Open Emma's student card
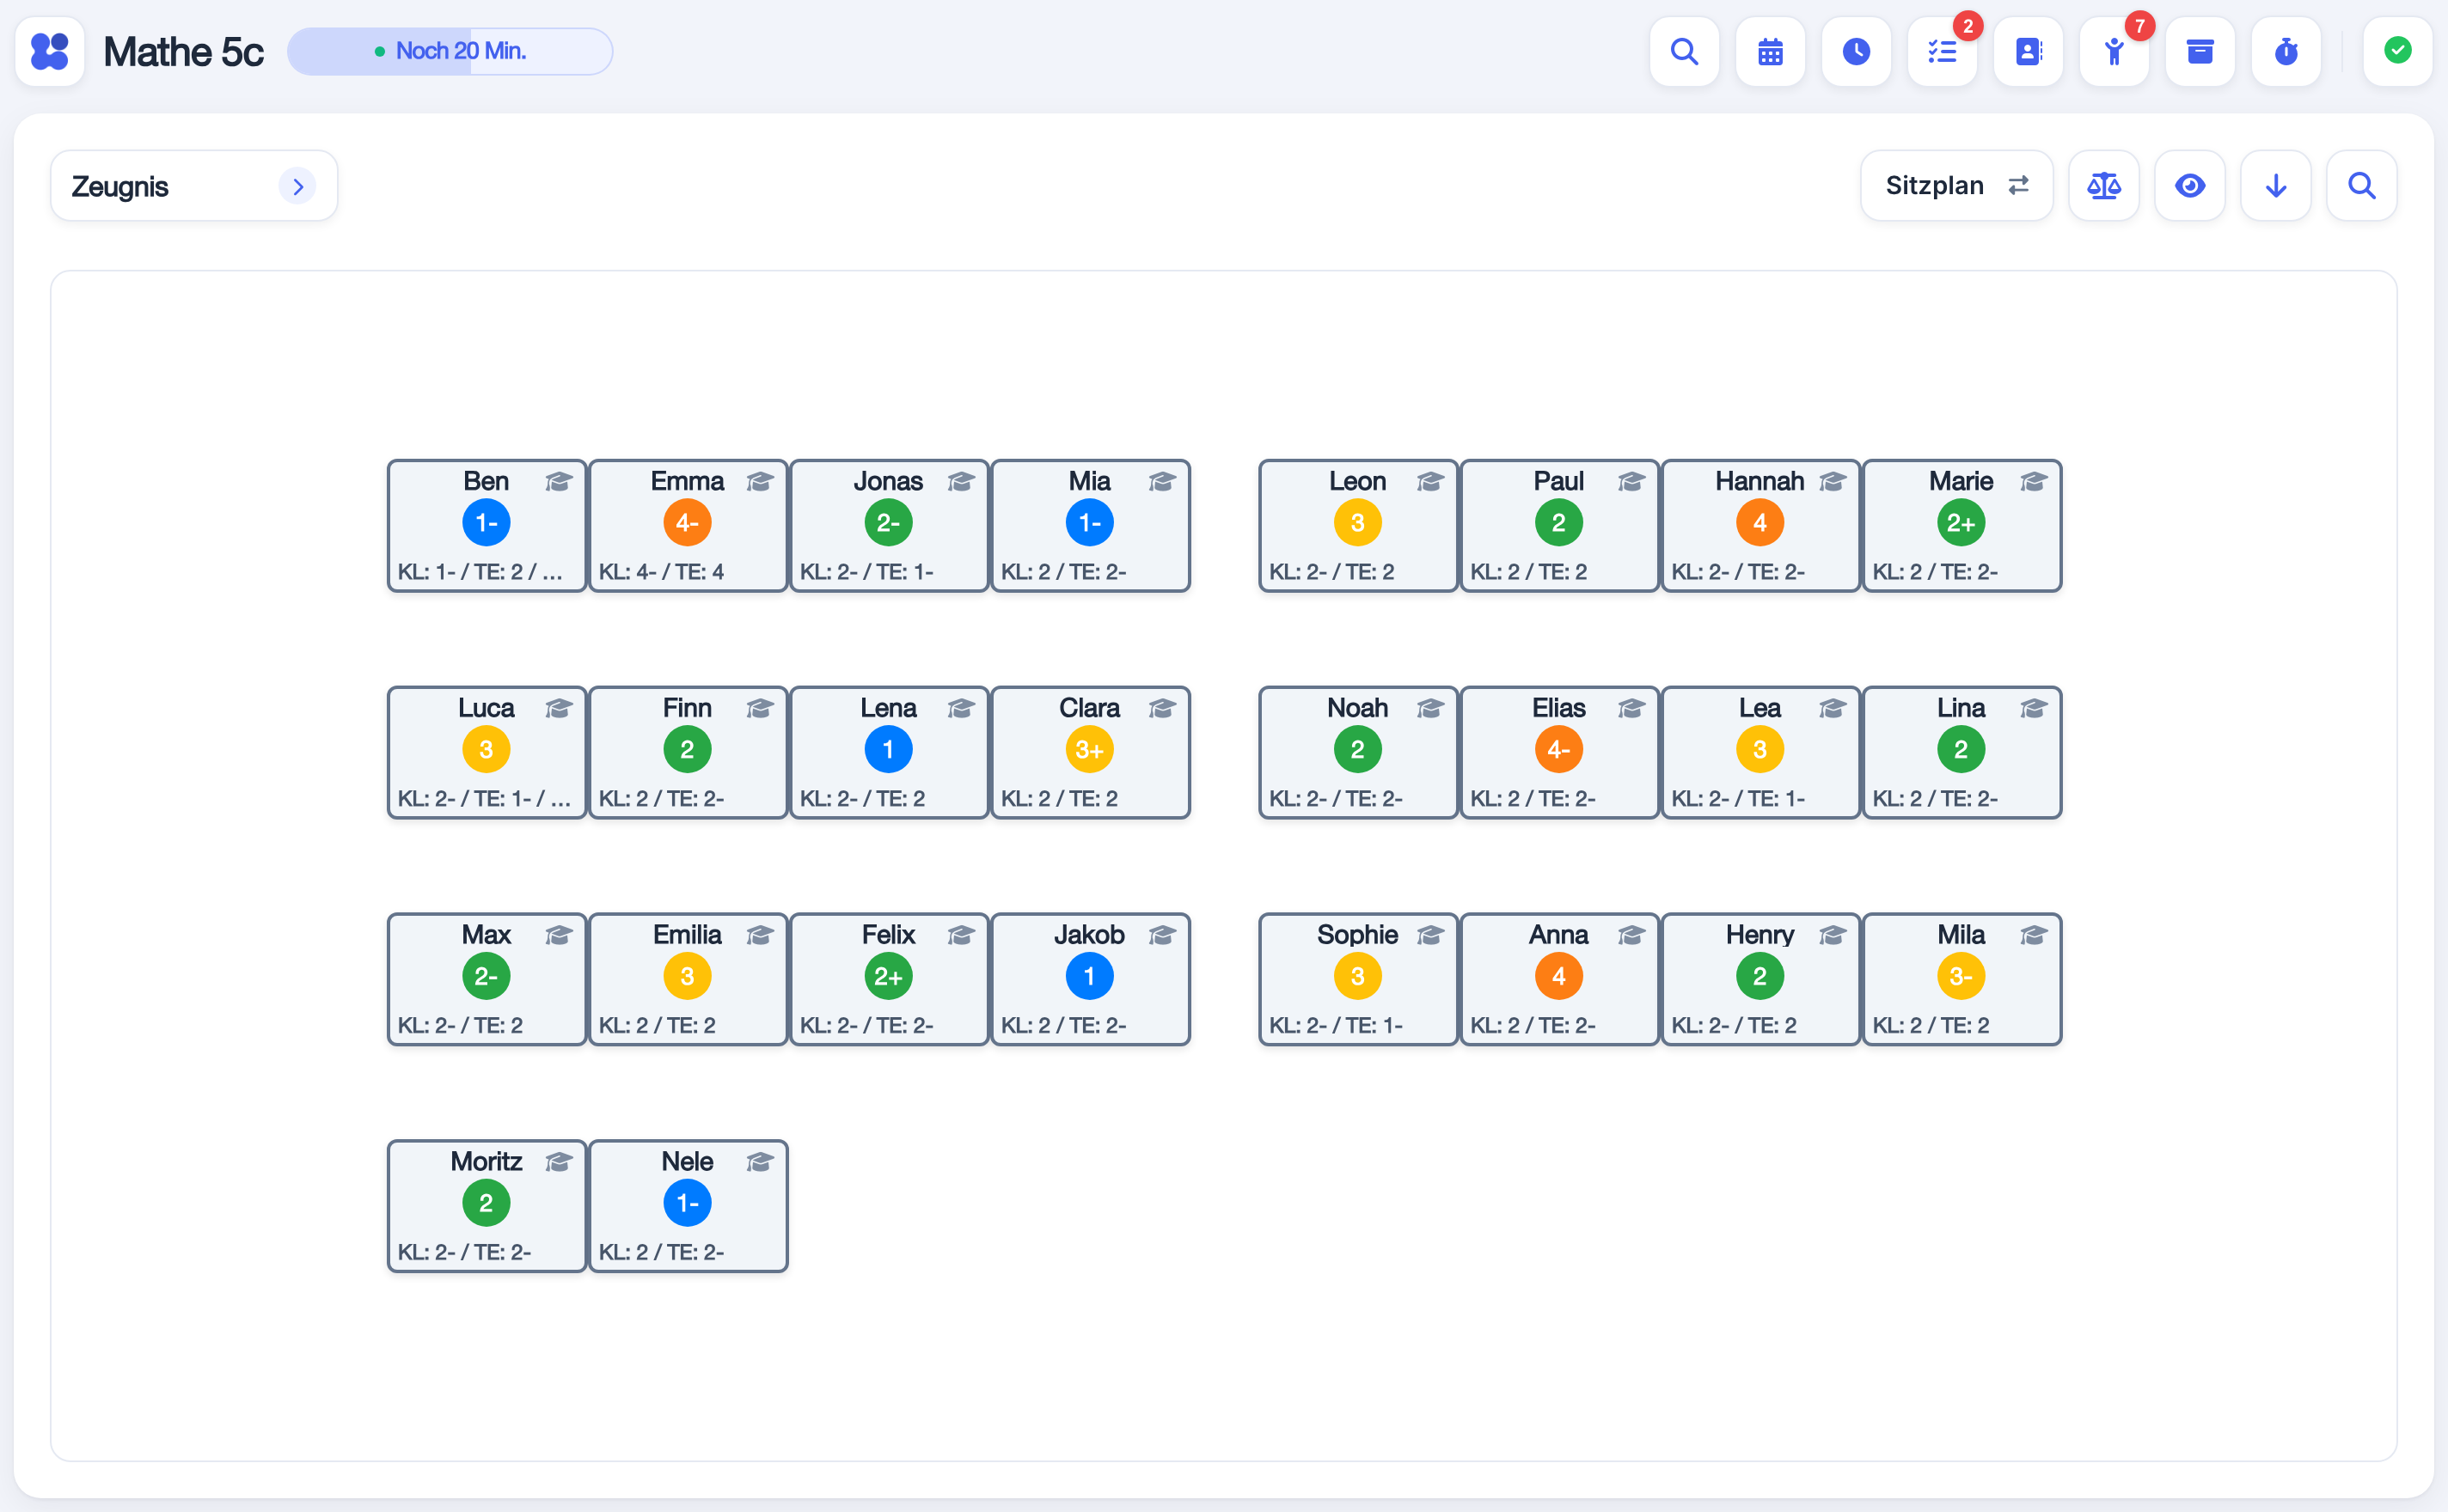The height and width of the screenshot is (1512, 2448). (688, 526)
